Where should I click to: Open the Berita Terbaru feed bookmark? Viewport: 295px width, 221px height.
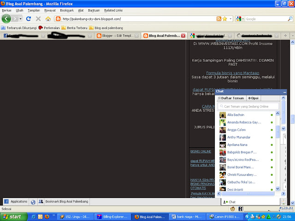[75, 28]
